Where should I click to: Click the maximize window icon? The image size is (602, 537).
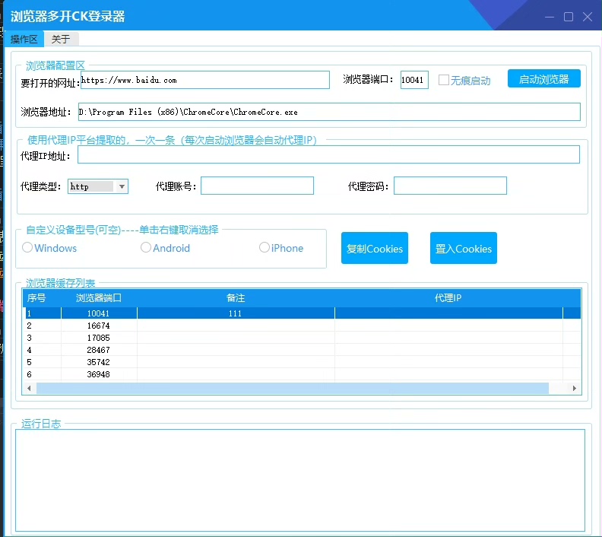569,17
